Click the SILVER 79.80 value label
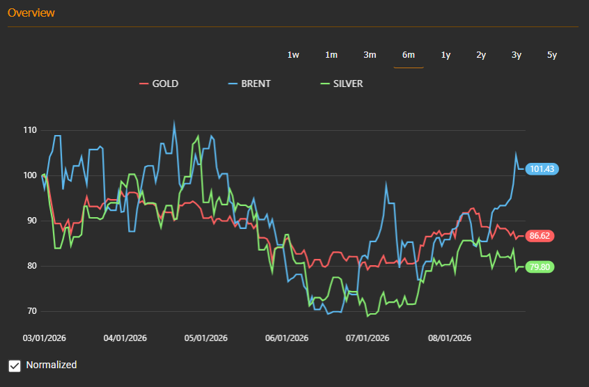Screen dimensions: 589x387 (x=540, y=267)
